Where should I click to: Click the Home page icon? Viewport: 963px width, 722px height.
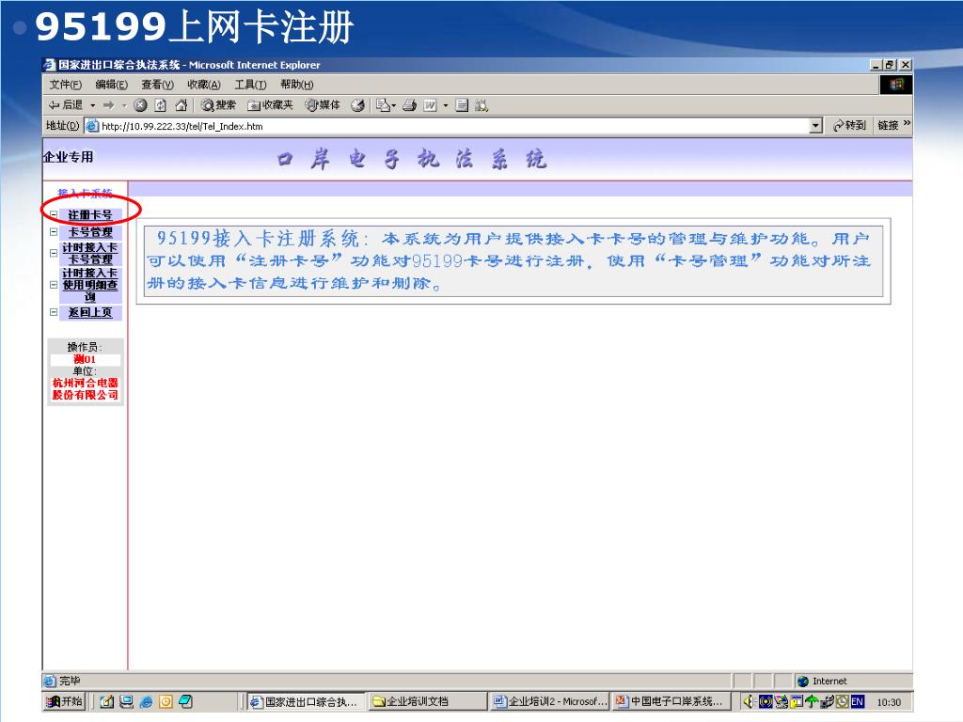[181, 105]
